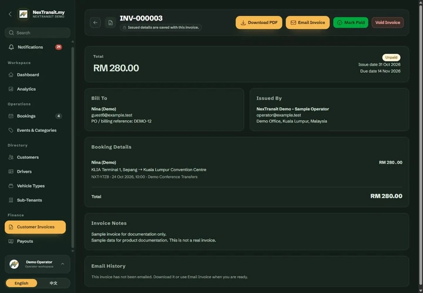Click booking reference NXT-Y7Z8 line

[145, 177]
